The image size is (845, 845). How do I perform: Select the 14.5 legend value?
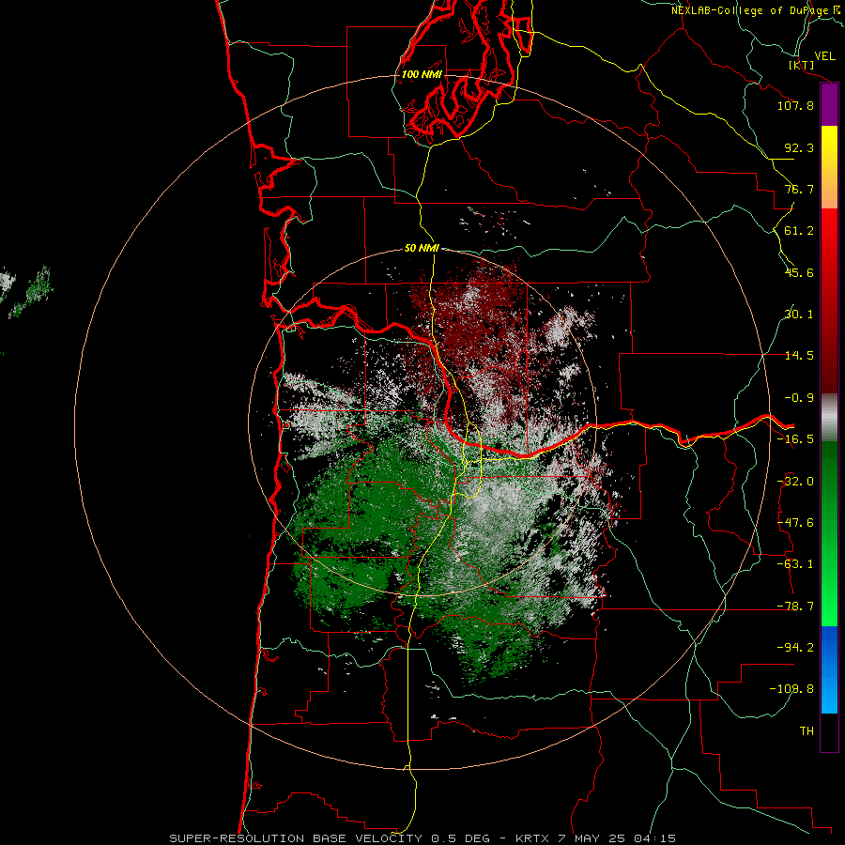799,356
